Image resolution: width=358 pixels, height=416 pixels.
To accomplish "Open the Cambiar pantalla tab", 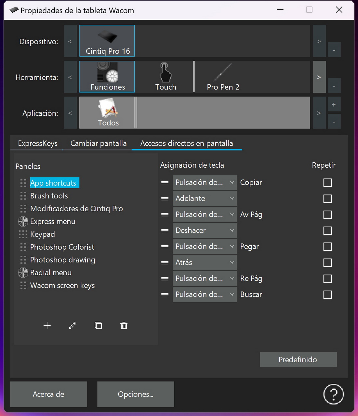I will [x=99, y=143].
